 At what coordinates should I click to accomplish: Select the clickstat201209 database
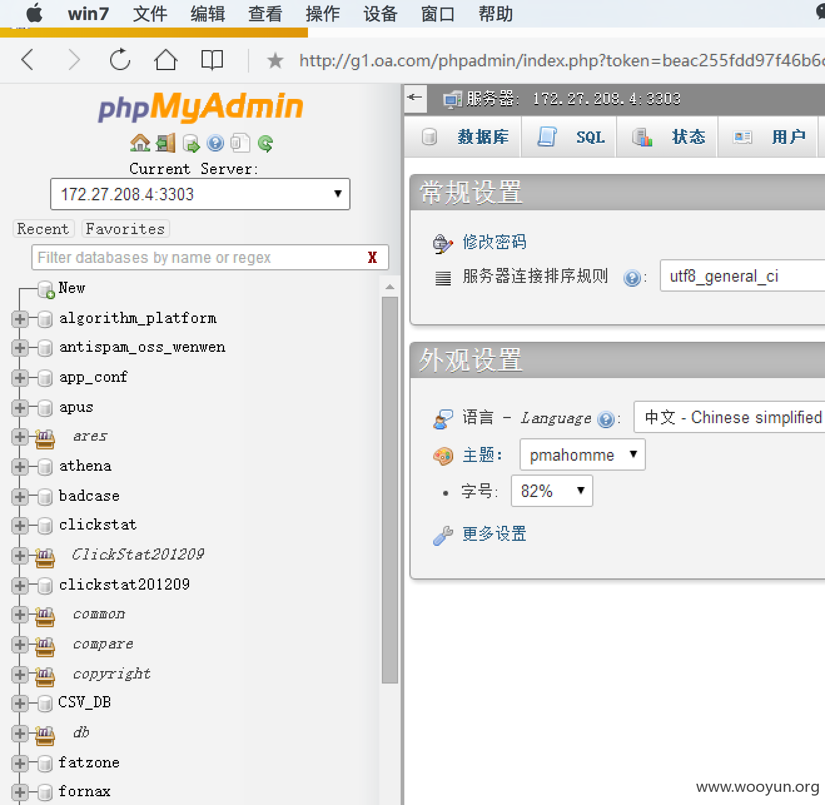[125, 585]
